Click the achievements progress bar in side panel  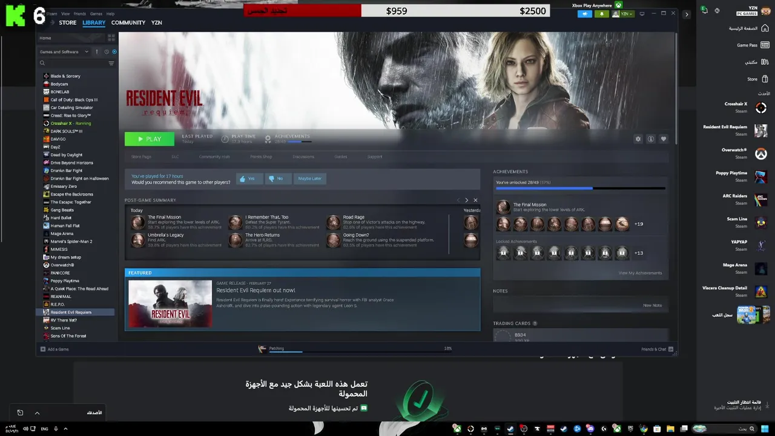click(580, 189)
